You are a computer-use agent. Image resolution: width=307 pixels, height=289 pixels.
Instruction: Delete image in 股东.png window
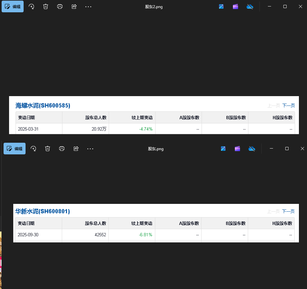click(48, 149)
